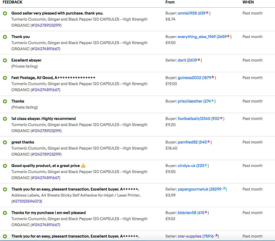
Task: Click the FEEDBACK column header
Action: [x=12, y=2]
